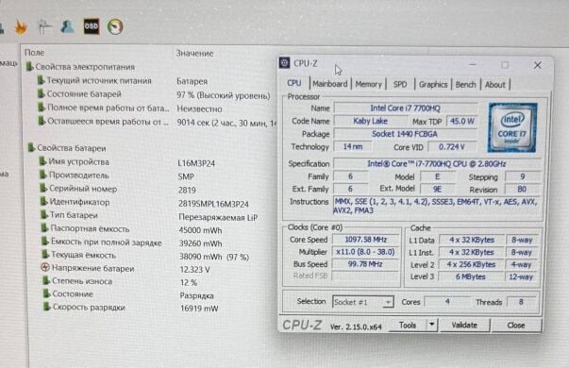Switch to the Mainboard tab

point(330,84)
